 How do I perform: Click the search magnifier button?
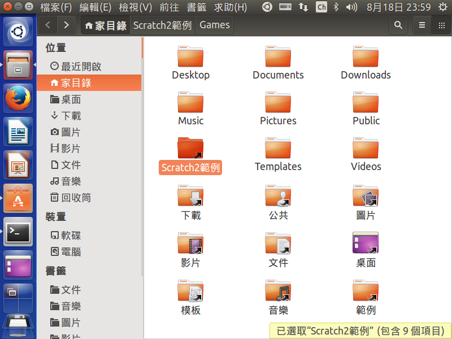click(398, 25)
